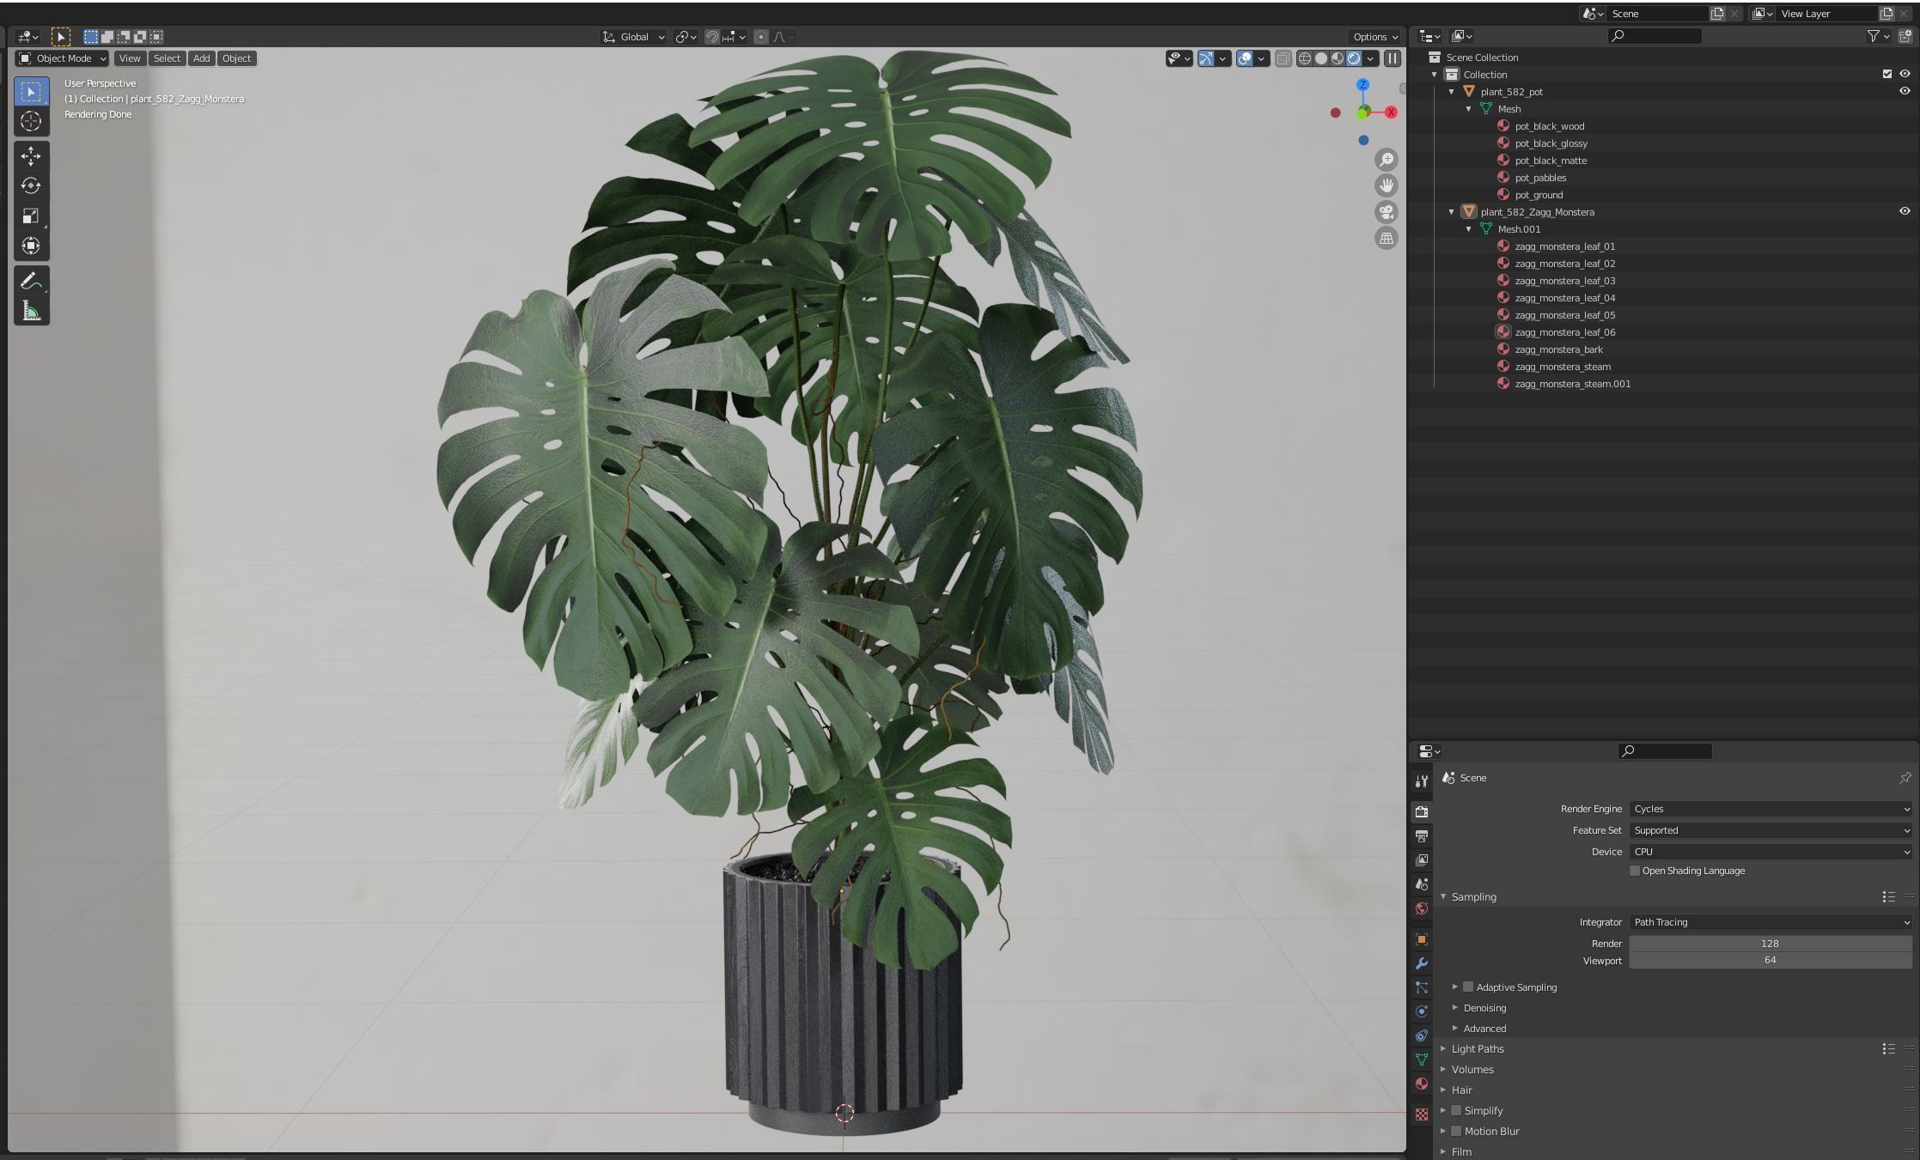The height and width of the screenshot is (1160, 1920).
Task: Open the Select menu
Action: [167, 58]
